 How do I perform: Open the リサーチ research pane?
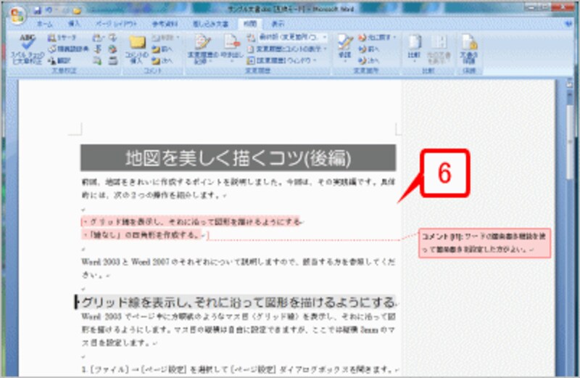pos(62,38)
